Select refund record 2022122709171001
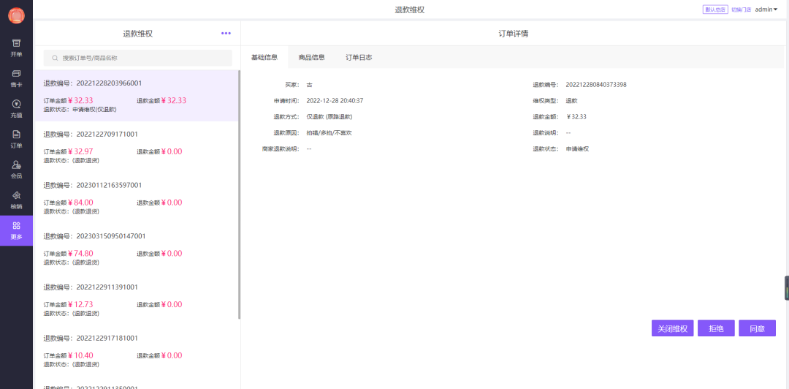789x389 pixels. click(x=136, y=147)
